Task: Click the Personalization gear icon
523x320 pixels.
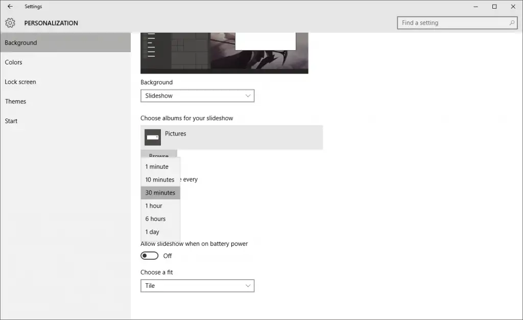Action: 10,22
